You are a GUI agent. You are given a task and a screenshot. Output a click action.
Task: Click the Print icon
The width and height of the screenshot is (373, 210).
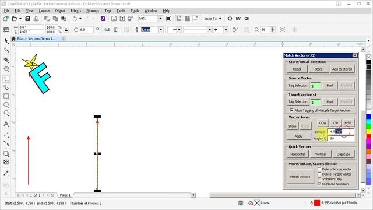tap(36, 19)
